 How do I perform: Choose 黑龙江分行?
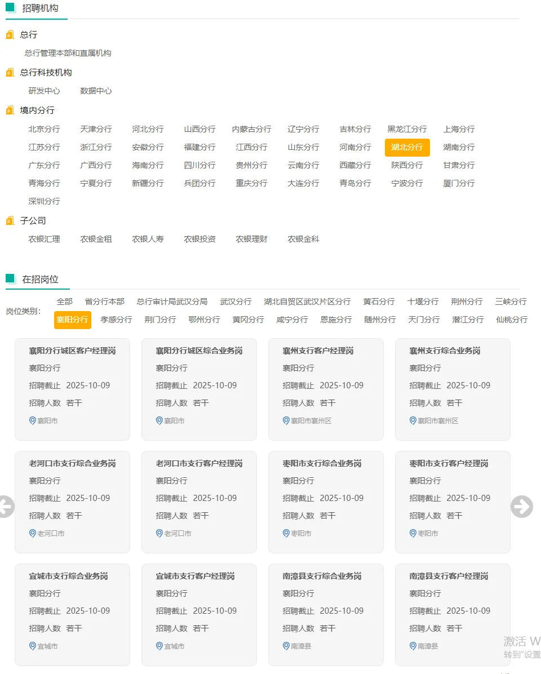[407, 130]
